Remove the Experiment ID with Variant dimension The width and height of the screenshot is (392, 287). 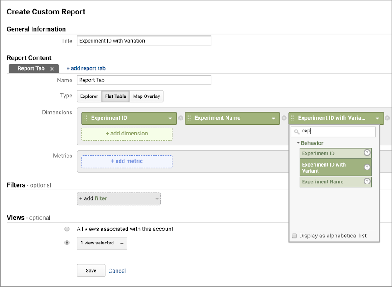387,118
